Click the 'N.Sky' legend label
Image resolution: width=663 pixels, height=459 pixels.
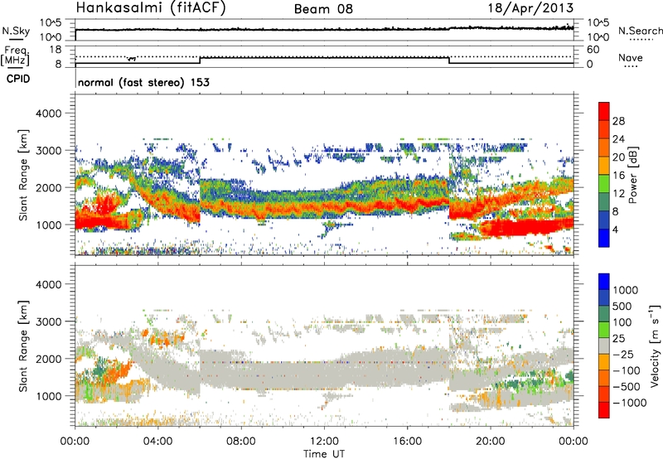point(16,31)
